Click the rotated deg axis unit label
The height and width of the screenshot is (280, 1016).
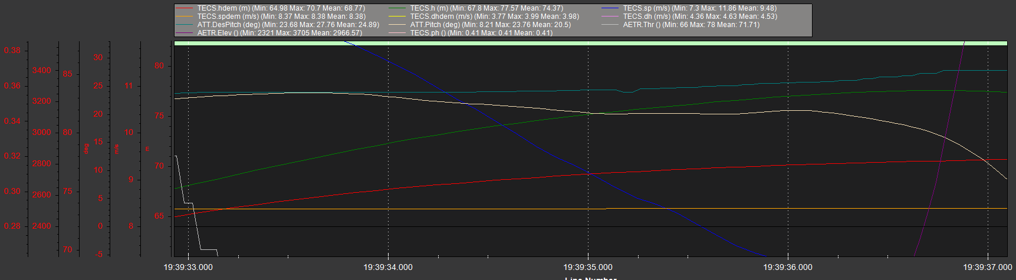point(86,149)
